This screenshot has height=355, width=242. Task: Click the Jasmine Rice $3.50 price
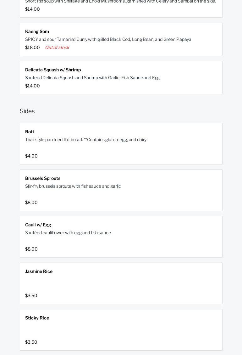tap(31, 296)
